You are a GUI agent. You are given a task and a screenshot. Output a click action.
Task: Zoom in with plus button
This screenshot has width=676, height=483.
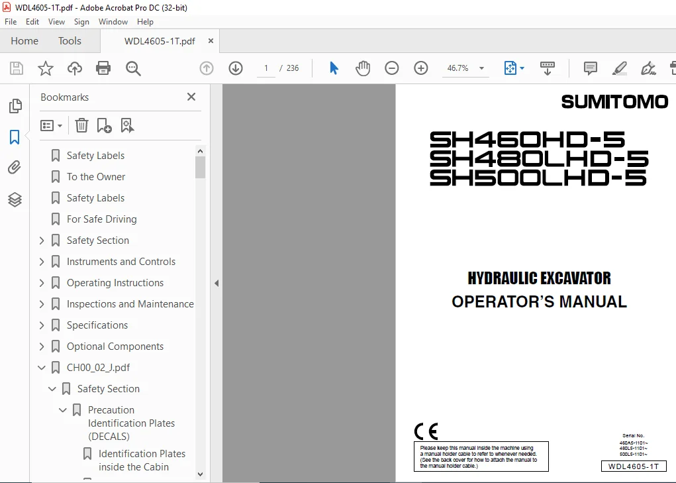coord(421,68)
